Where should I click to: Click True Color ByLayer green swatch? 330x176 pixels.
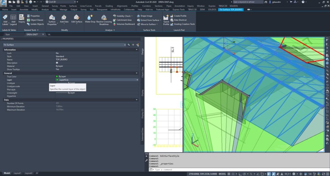pos(57,77)
